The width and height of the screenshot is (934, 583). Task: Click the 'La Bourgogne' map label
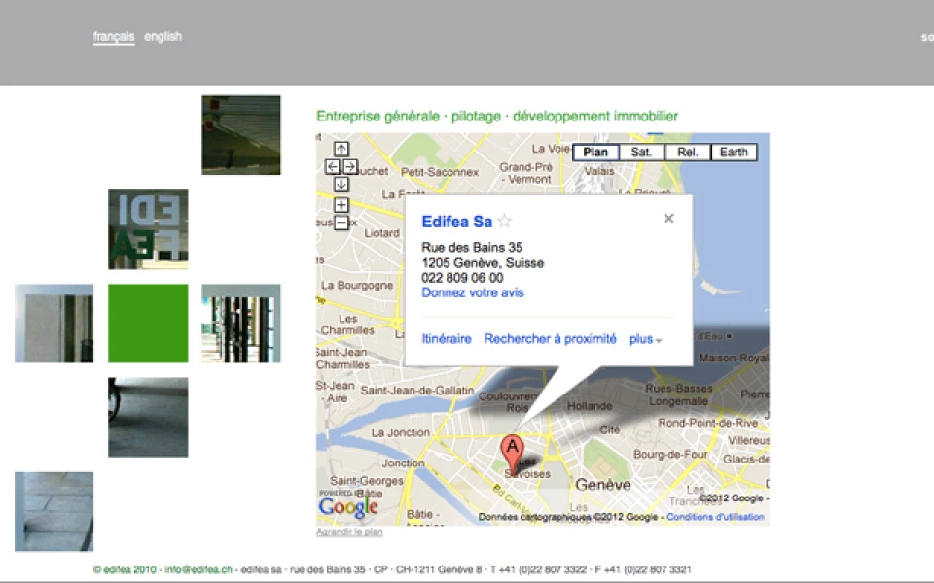coord(357,285)
